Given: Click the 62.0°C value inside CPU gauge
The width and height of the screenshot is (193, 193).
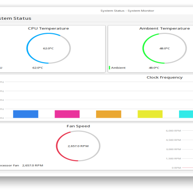Looking at the screenshot, I should click(x=48, y=48).
